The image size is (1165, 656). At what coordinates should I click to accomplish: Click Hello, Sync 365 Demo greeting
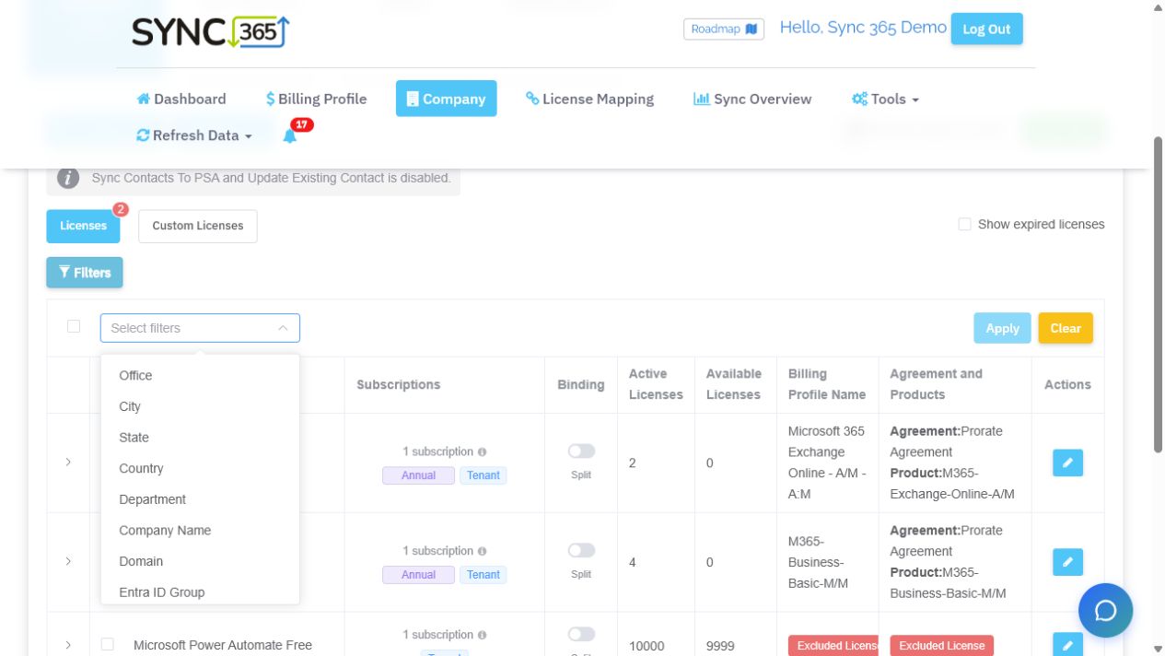[x=863, y=28]
